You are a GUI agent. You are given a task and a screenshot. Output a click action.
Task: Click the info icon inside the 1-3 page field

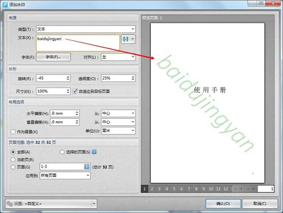click(x=87, y=167)
